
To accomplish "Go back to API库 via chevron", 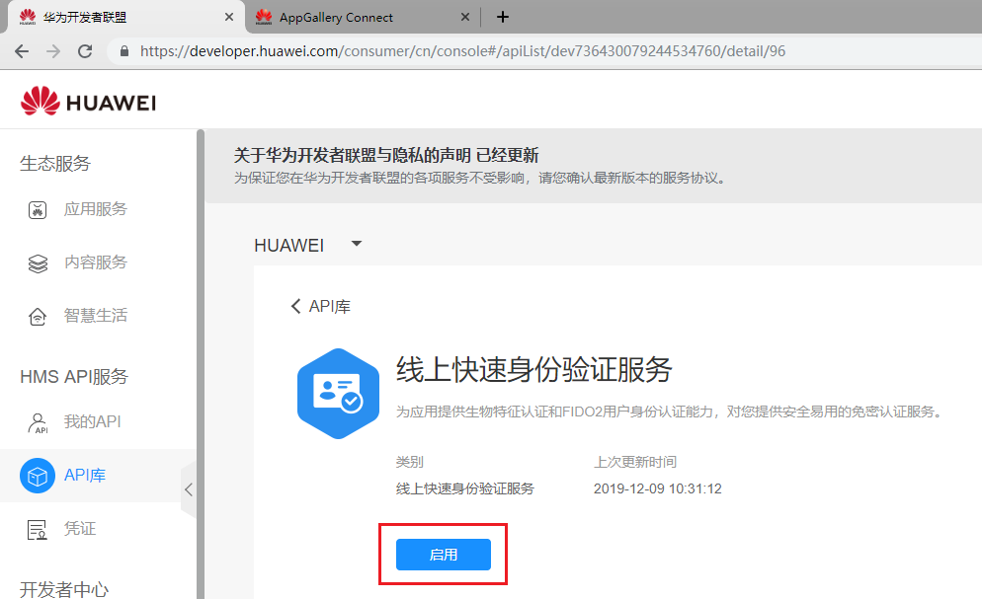I will coord(296,307).
